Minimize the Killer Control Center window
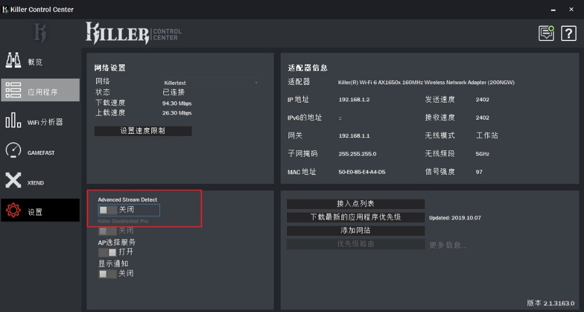 tap(553, 10)
